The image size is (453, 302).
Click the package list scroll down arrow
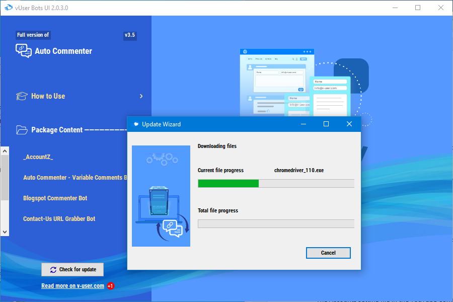pyautogui.click(x=5, y=232)
